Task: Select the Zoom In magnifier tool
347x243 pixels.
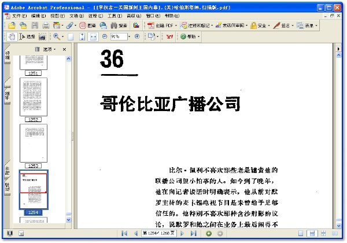Action: [x=57, y=36]
